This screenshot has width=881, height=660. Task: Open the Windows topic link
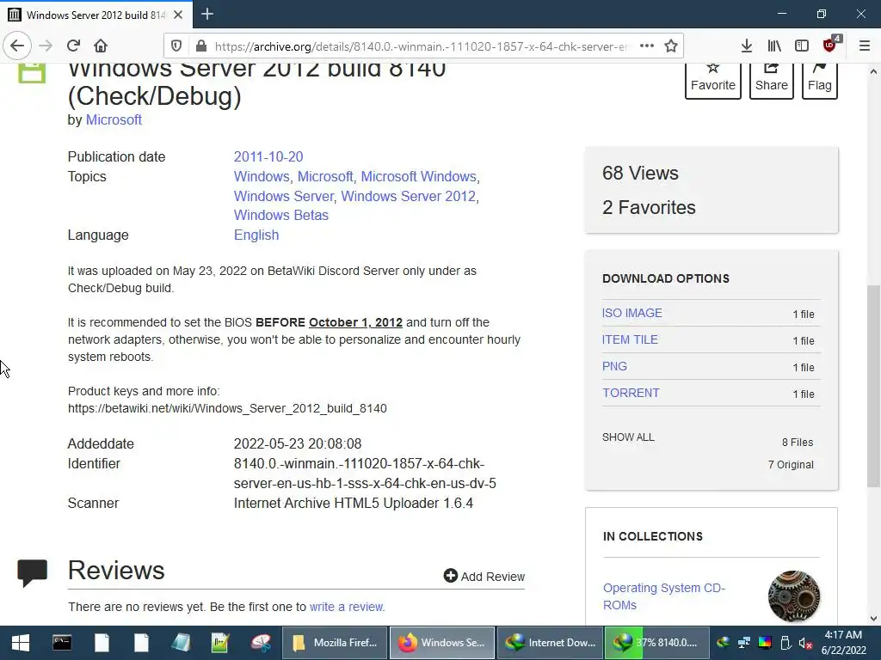[x=262, y=176]
